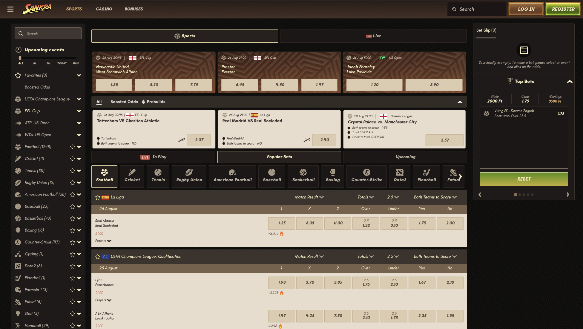Open La Liga Both Teams to Score dropdown
Image resolution: width=583 pixels, height=329 pixels.
[435, 197]
